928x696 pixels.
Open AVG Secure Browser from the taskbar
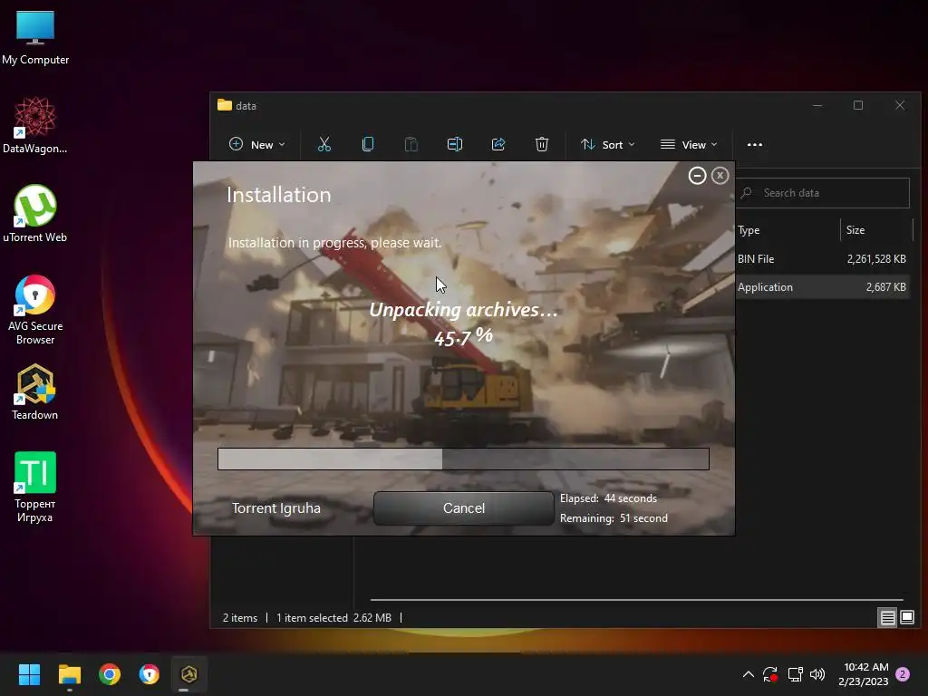[150, 674]
